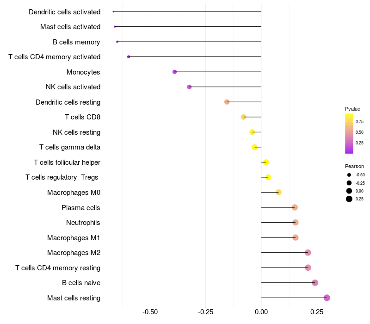Click the 0.25 Pearson legend circle
Screen dimensions: 370x324
pos(349,199)
